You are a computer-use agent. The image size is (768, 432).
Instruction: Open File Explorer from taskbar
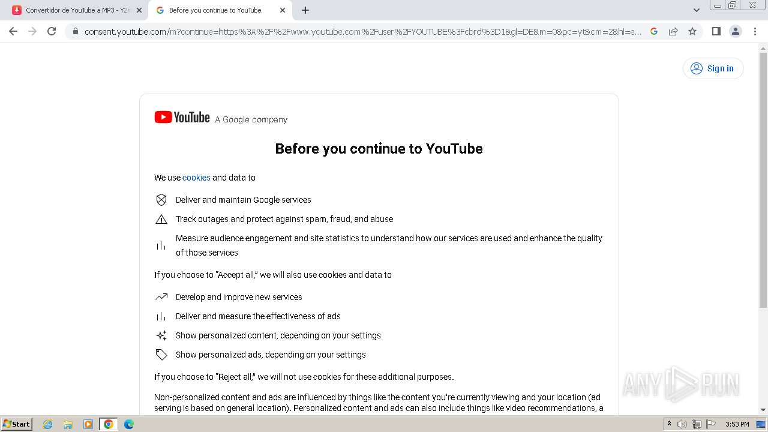pos(68,424)
